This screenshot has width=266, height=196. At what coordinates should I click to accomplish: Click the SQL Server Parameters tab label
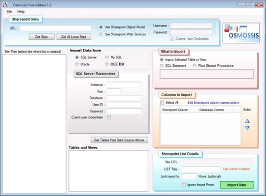96,74
